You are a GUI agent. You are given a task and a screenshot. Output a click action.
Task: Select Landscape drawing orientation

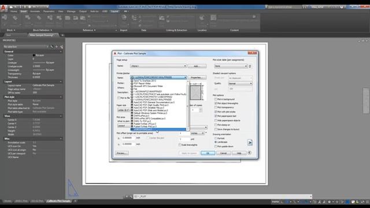coord(216,142)
